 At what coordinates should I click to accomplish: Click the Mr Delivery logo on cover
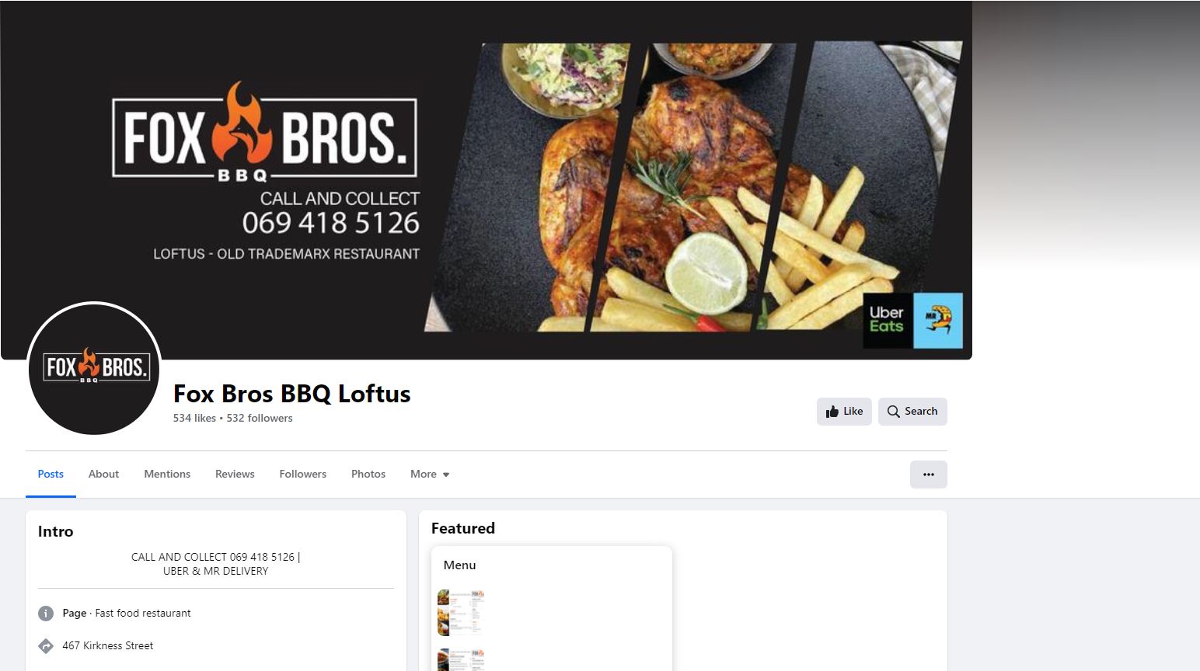[938, 320]
